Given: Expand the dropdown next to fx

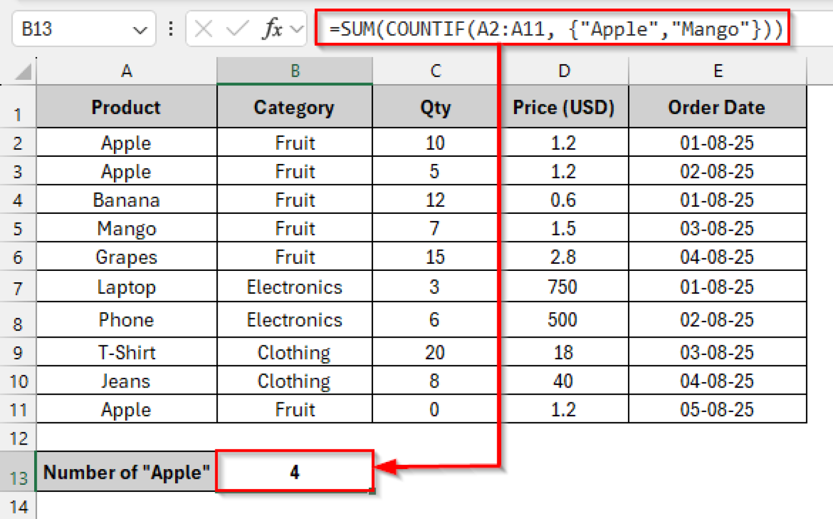Looking at the screenshot, I should pos(297,29).
